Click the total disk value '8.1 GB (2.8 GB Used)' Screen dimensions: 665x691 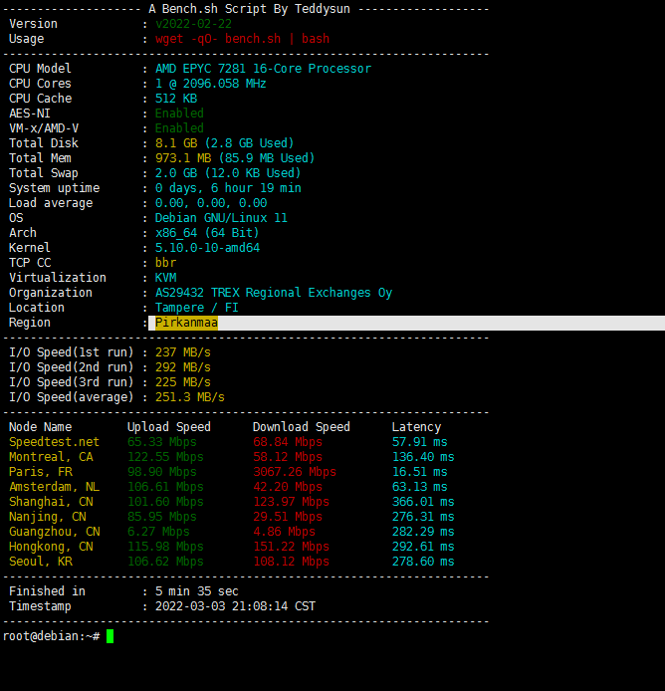click(x=224, y=143)
